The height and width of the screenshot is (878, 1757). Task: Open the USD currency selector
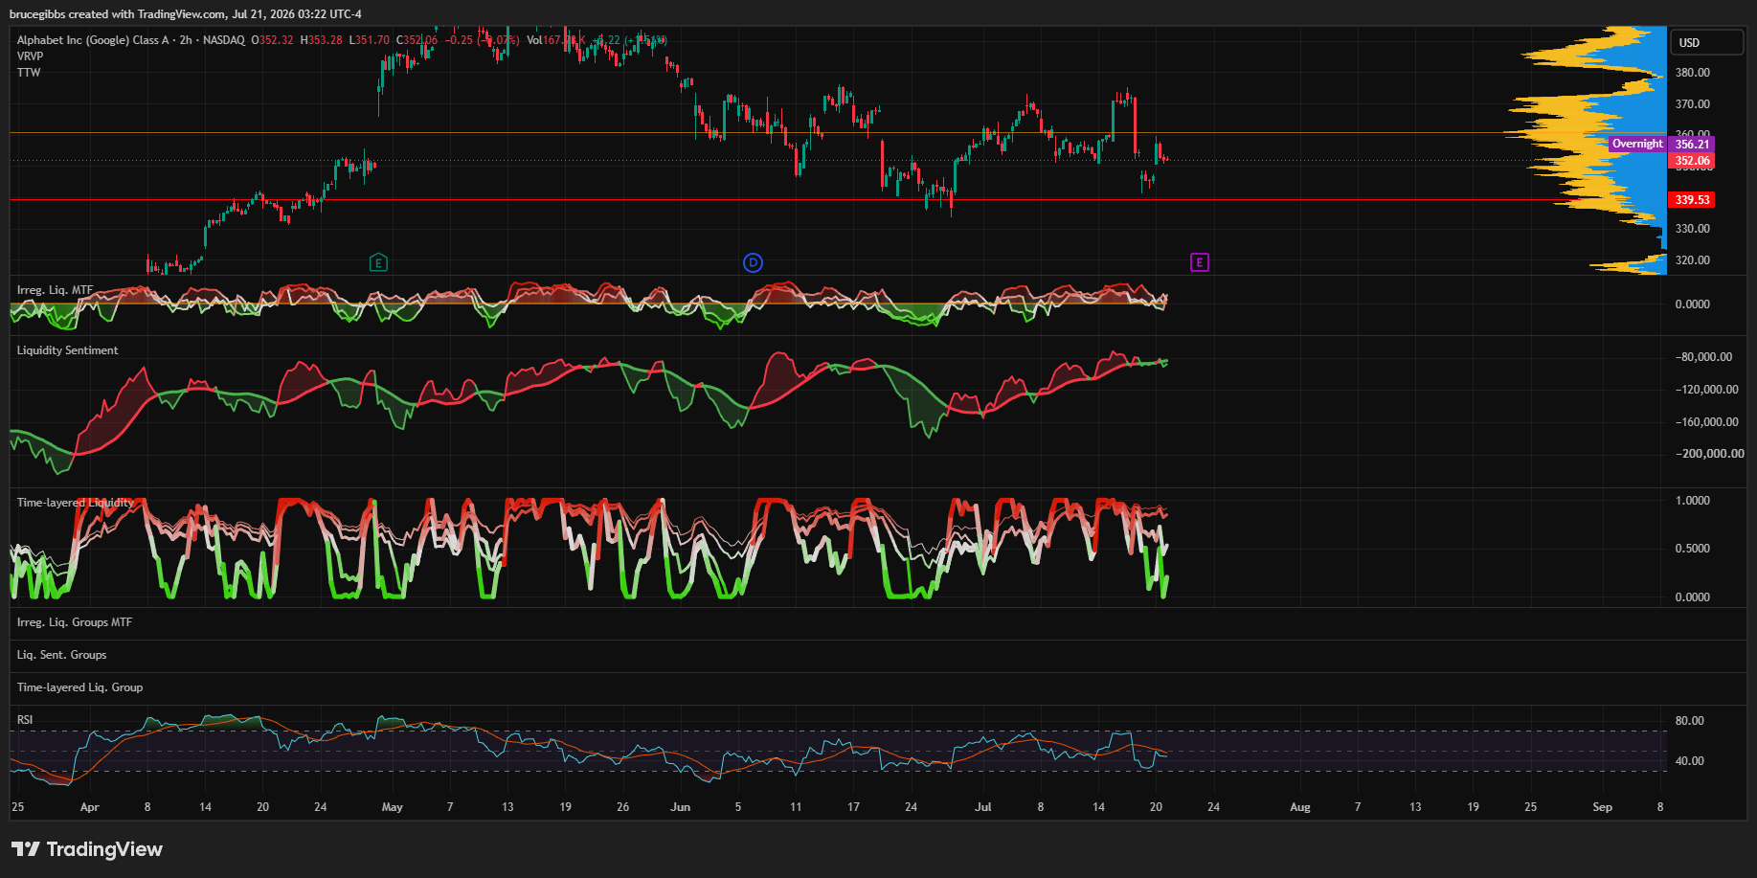pyautogui.click(x=1707, y=42)
